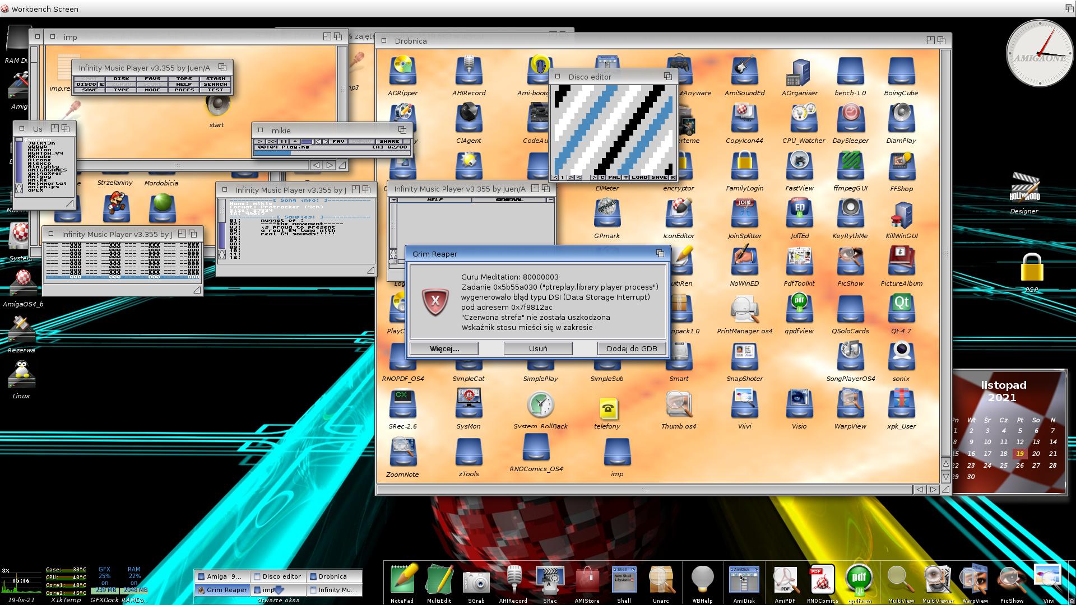Click the Więcej... button in Grim Reaper

pos(444,348)
